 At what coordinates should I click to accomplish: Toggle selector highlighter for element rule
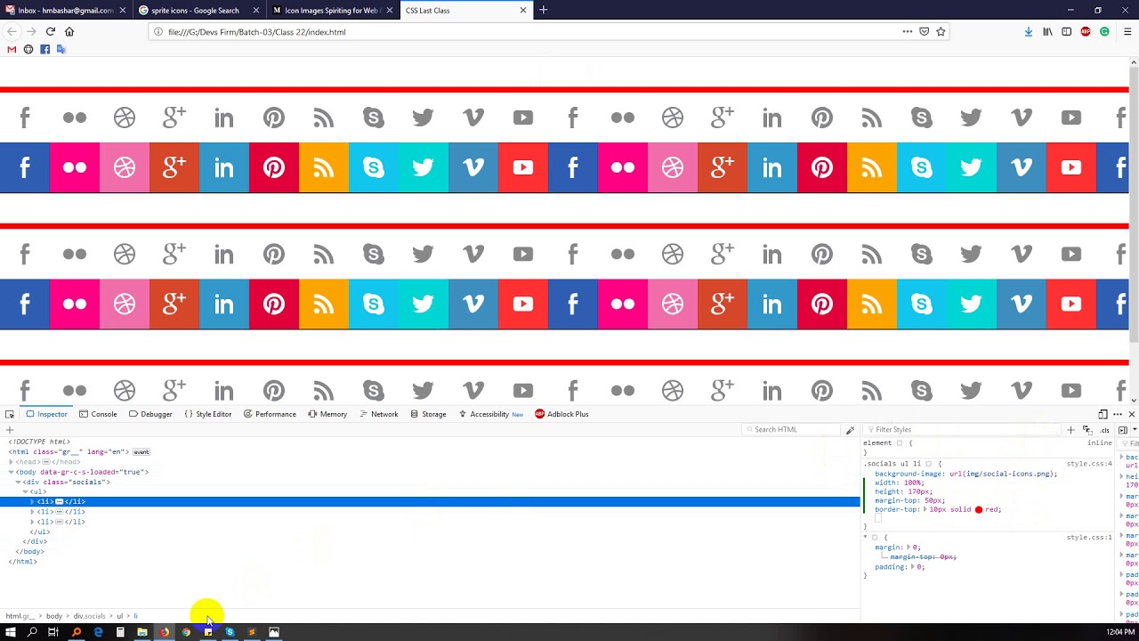[x=899, y=442]
